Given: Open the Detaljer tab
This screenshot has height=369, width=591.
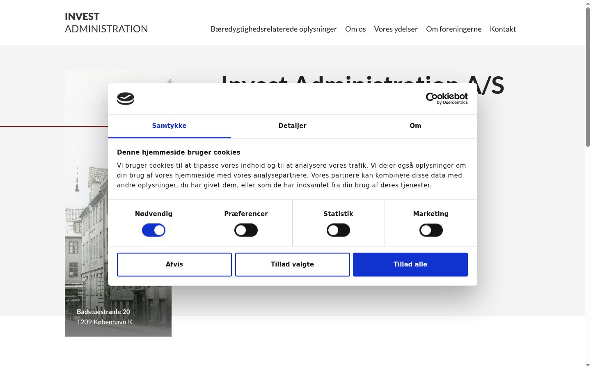Looking at the screenshot, I should point(292,126).
